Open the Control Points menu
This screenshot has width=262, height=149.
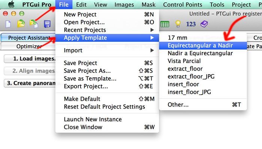coord(183,4)
